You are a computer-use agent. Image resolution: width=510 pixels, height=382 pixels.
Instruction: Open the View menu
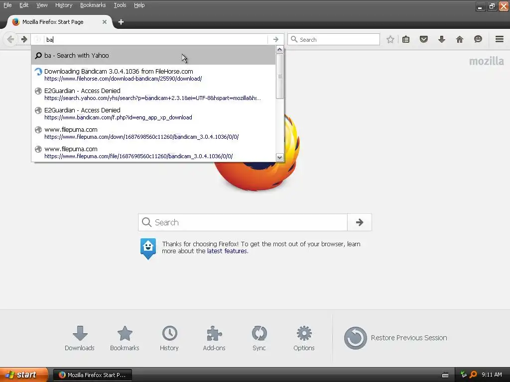pyautogui.click(x=42, y=5)
